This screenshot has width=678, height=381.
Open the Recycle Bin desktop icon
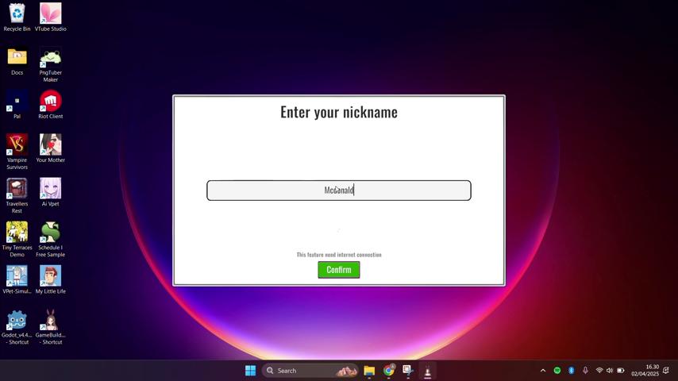point(17,14)
